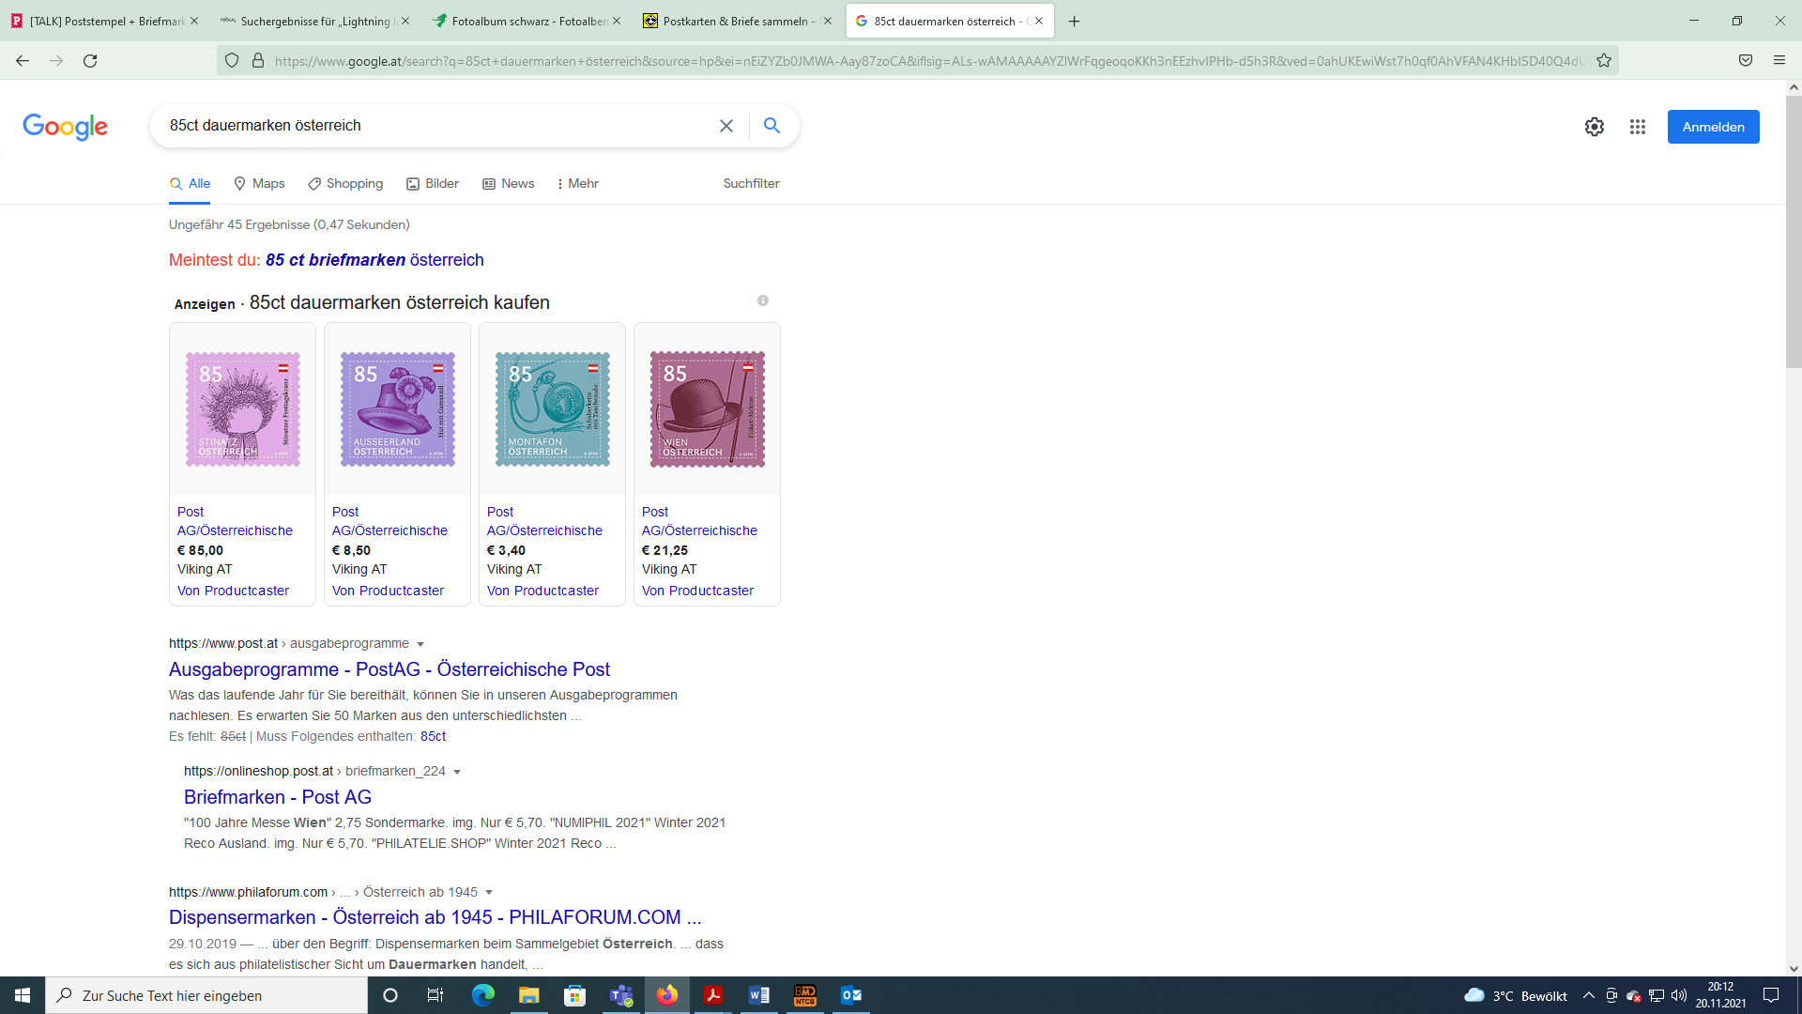
Task: Click the Firefox URL address bar
Action: coord(929,61)
